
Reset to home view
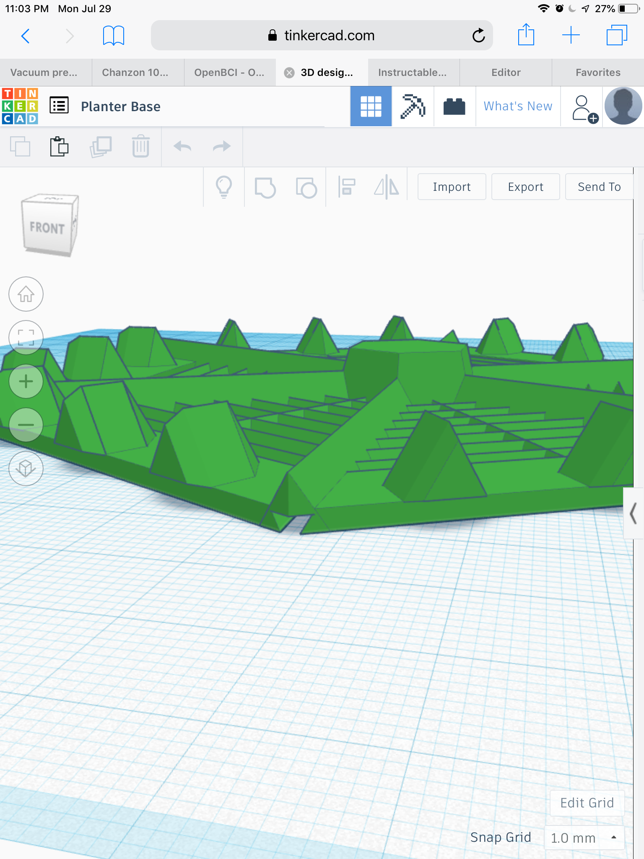(26, 294)
